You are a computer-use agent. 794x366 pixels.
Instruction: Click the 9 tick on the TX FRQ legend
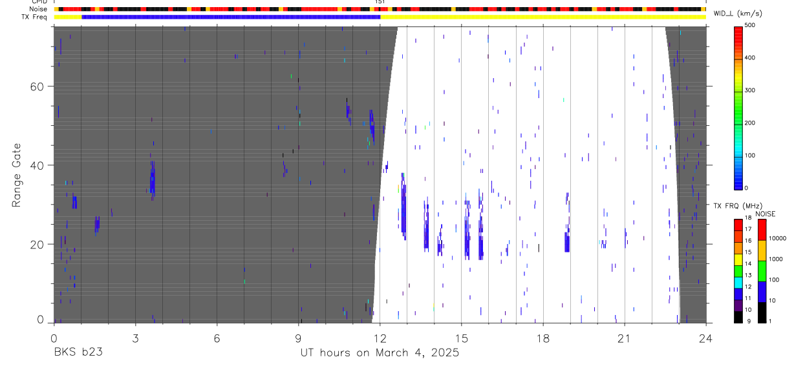point(749,321)
